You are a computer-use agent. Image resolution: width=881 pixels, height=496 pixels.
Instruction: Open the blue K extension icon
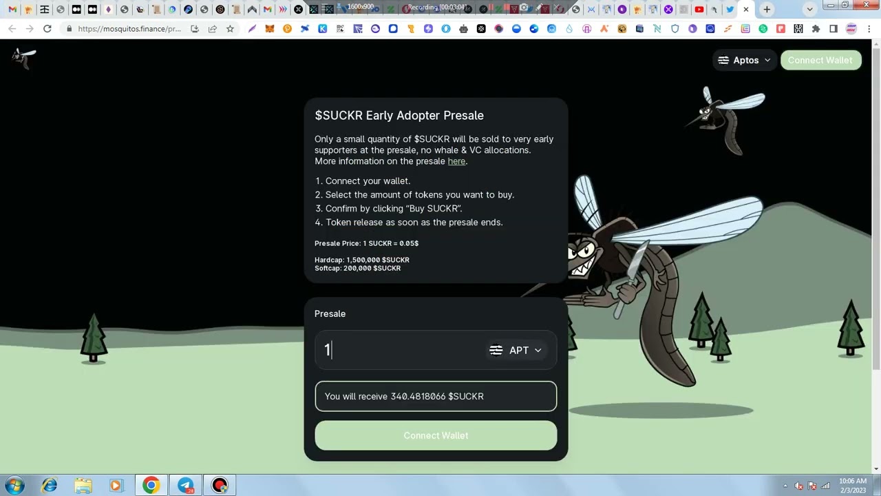[x=322, y=29]
